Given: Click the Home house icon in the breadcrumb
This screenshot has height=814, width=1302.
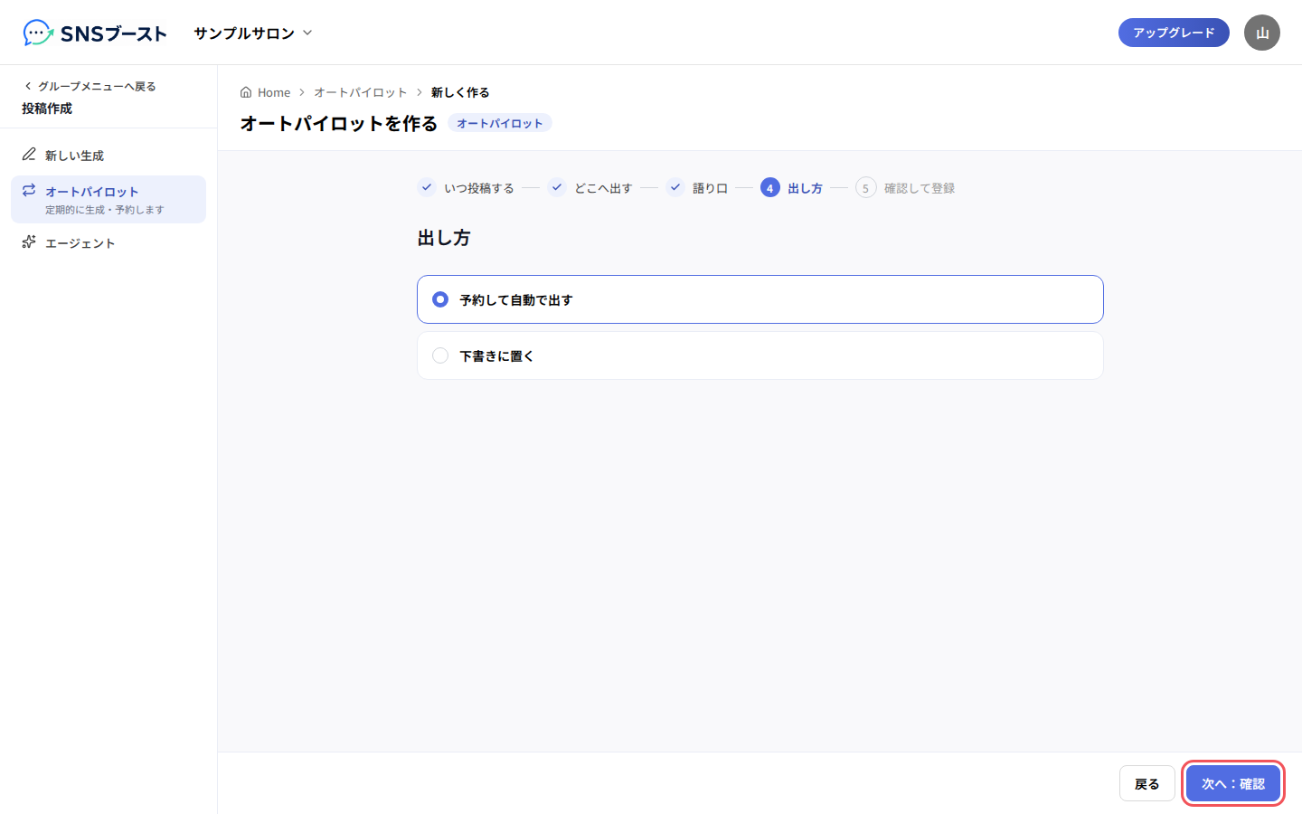Looking at the screenshot, I should click(246, 92).
